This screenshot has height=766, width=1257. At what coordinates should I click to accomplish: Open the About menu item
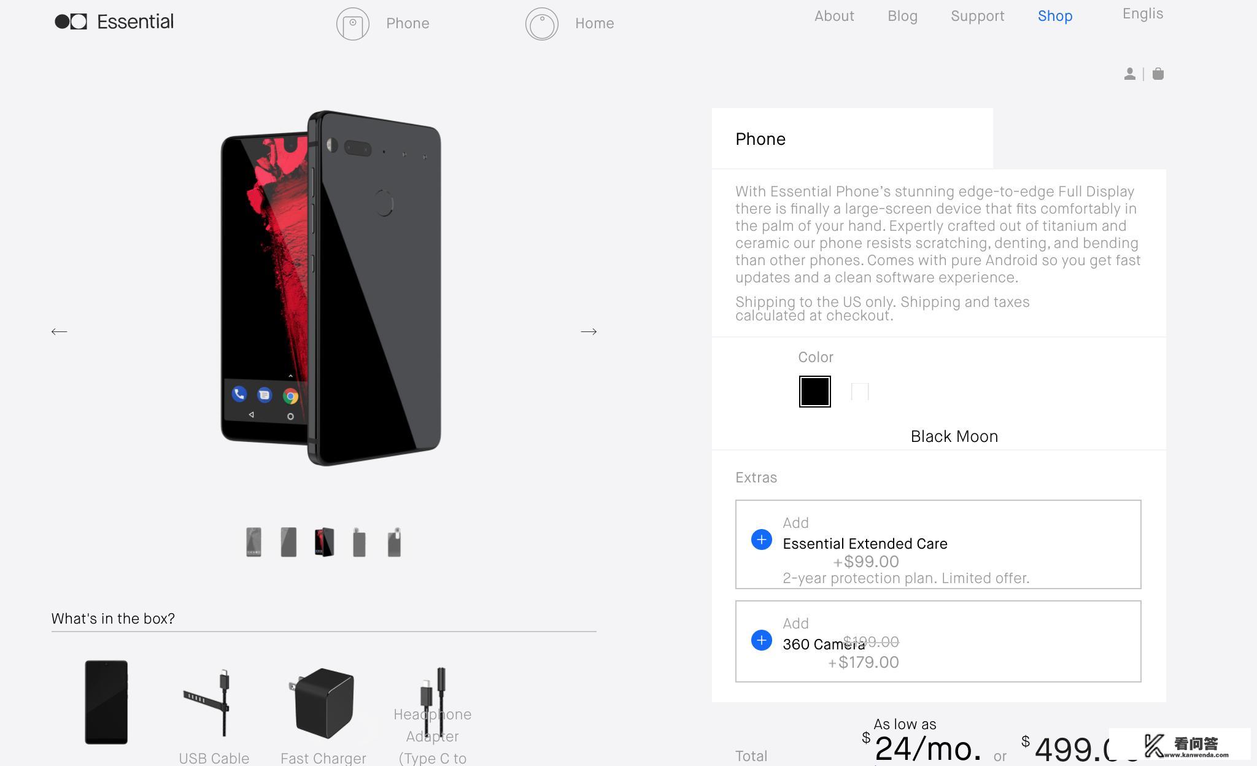tap(833, 16)
